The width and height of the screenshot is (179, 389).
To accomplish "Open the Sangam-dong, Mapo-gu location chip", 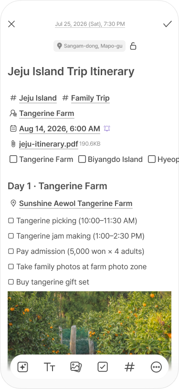I will [90, 46].
